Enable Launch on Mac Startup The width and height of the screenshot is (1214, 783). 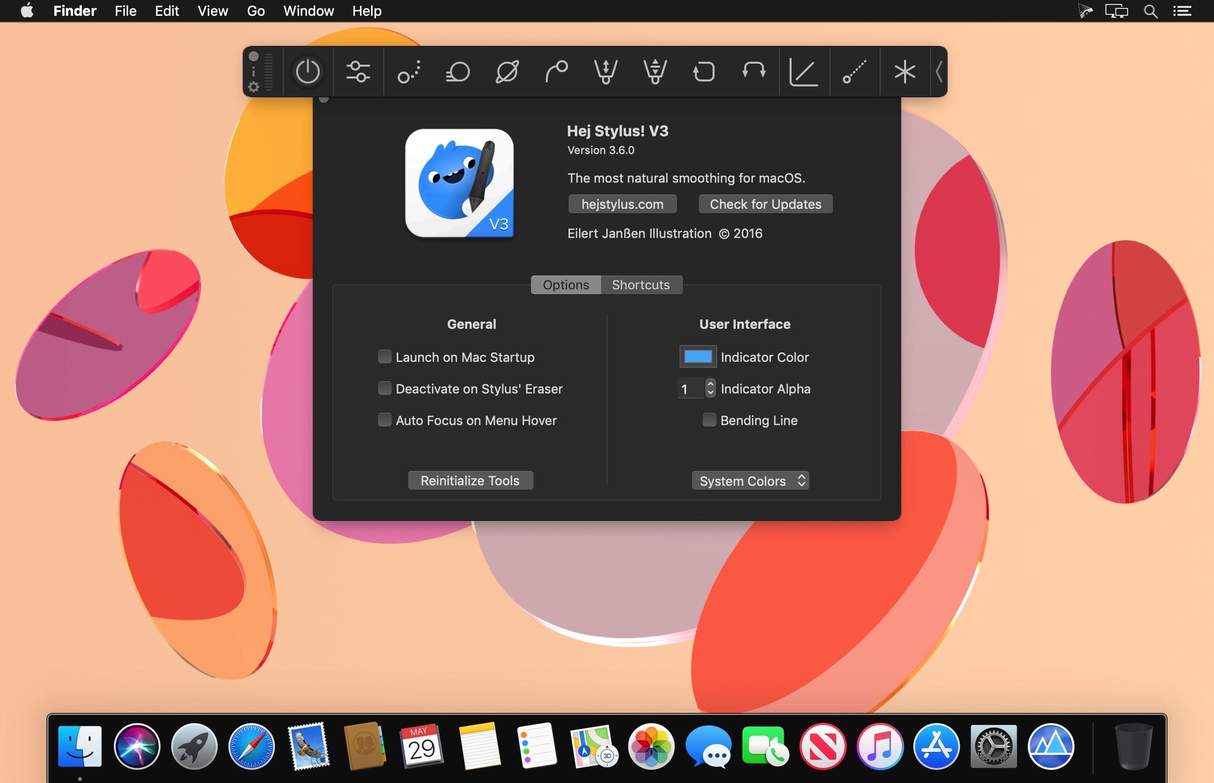pos(384,357)
